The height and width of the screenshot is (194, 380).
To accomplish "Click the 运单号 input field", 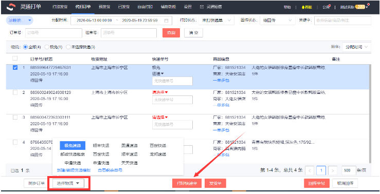I will [x=129, y=33].
